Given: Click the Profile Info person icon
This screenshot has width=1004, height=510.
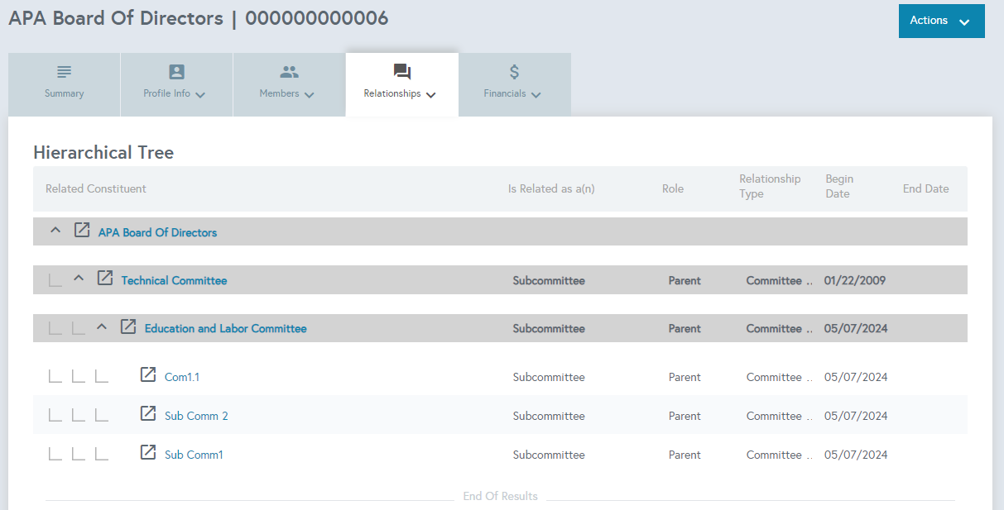Looking at the screenshot, I should pos(177,72).
